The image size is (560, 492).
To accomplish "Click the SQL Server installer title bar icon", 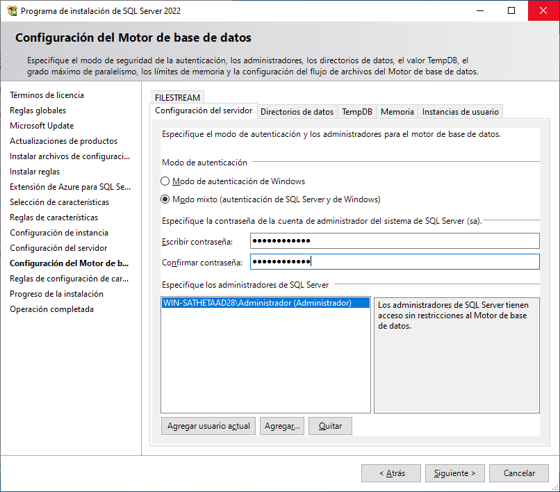I will 11,11.
